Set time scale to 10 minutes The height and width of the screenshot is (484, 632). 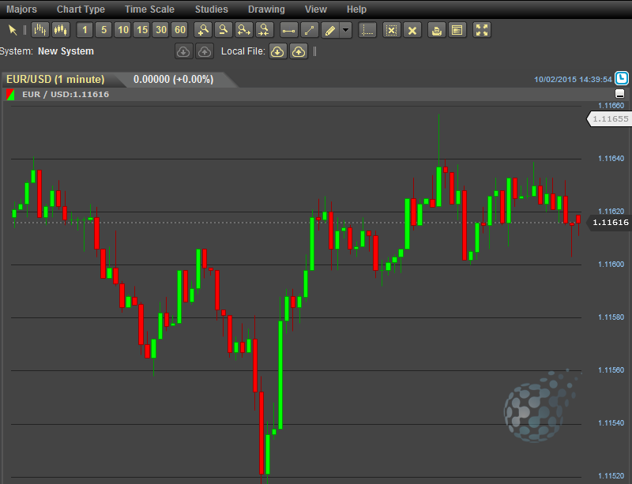pos(123,30)
